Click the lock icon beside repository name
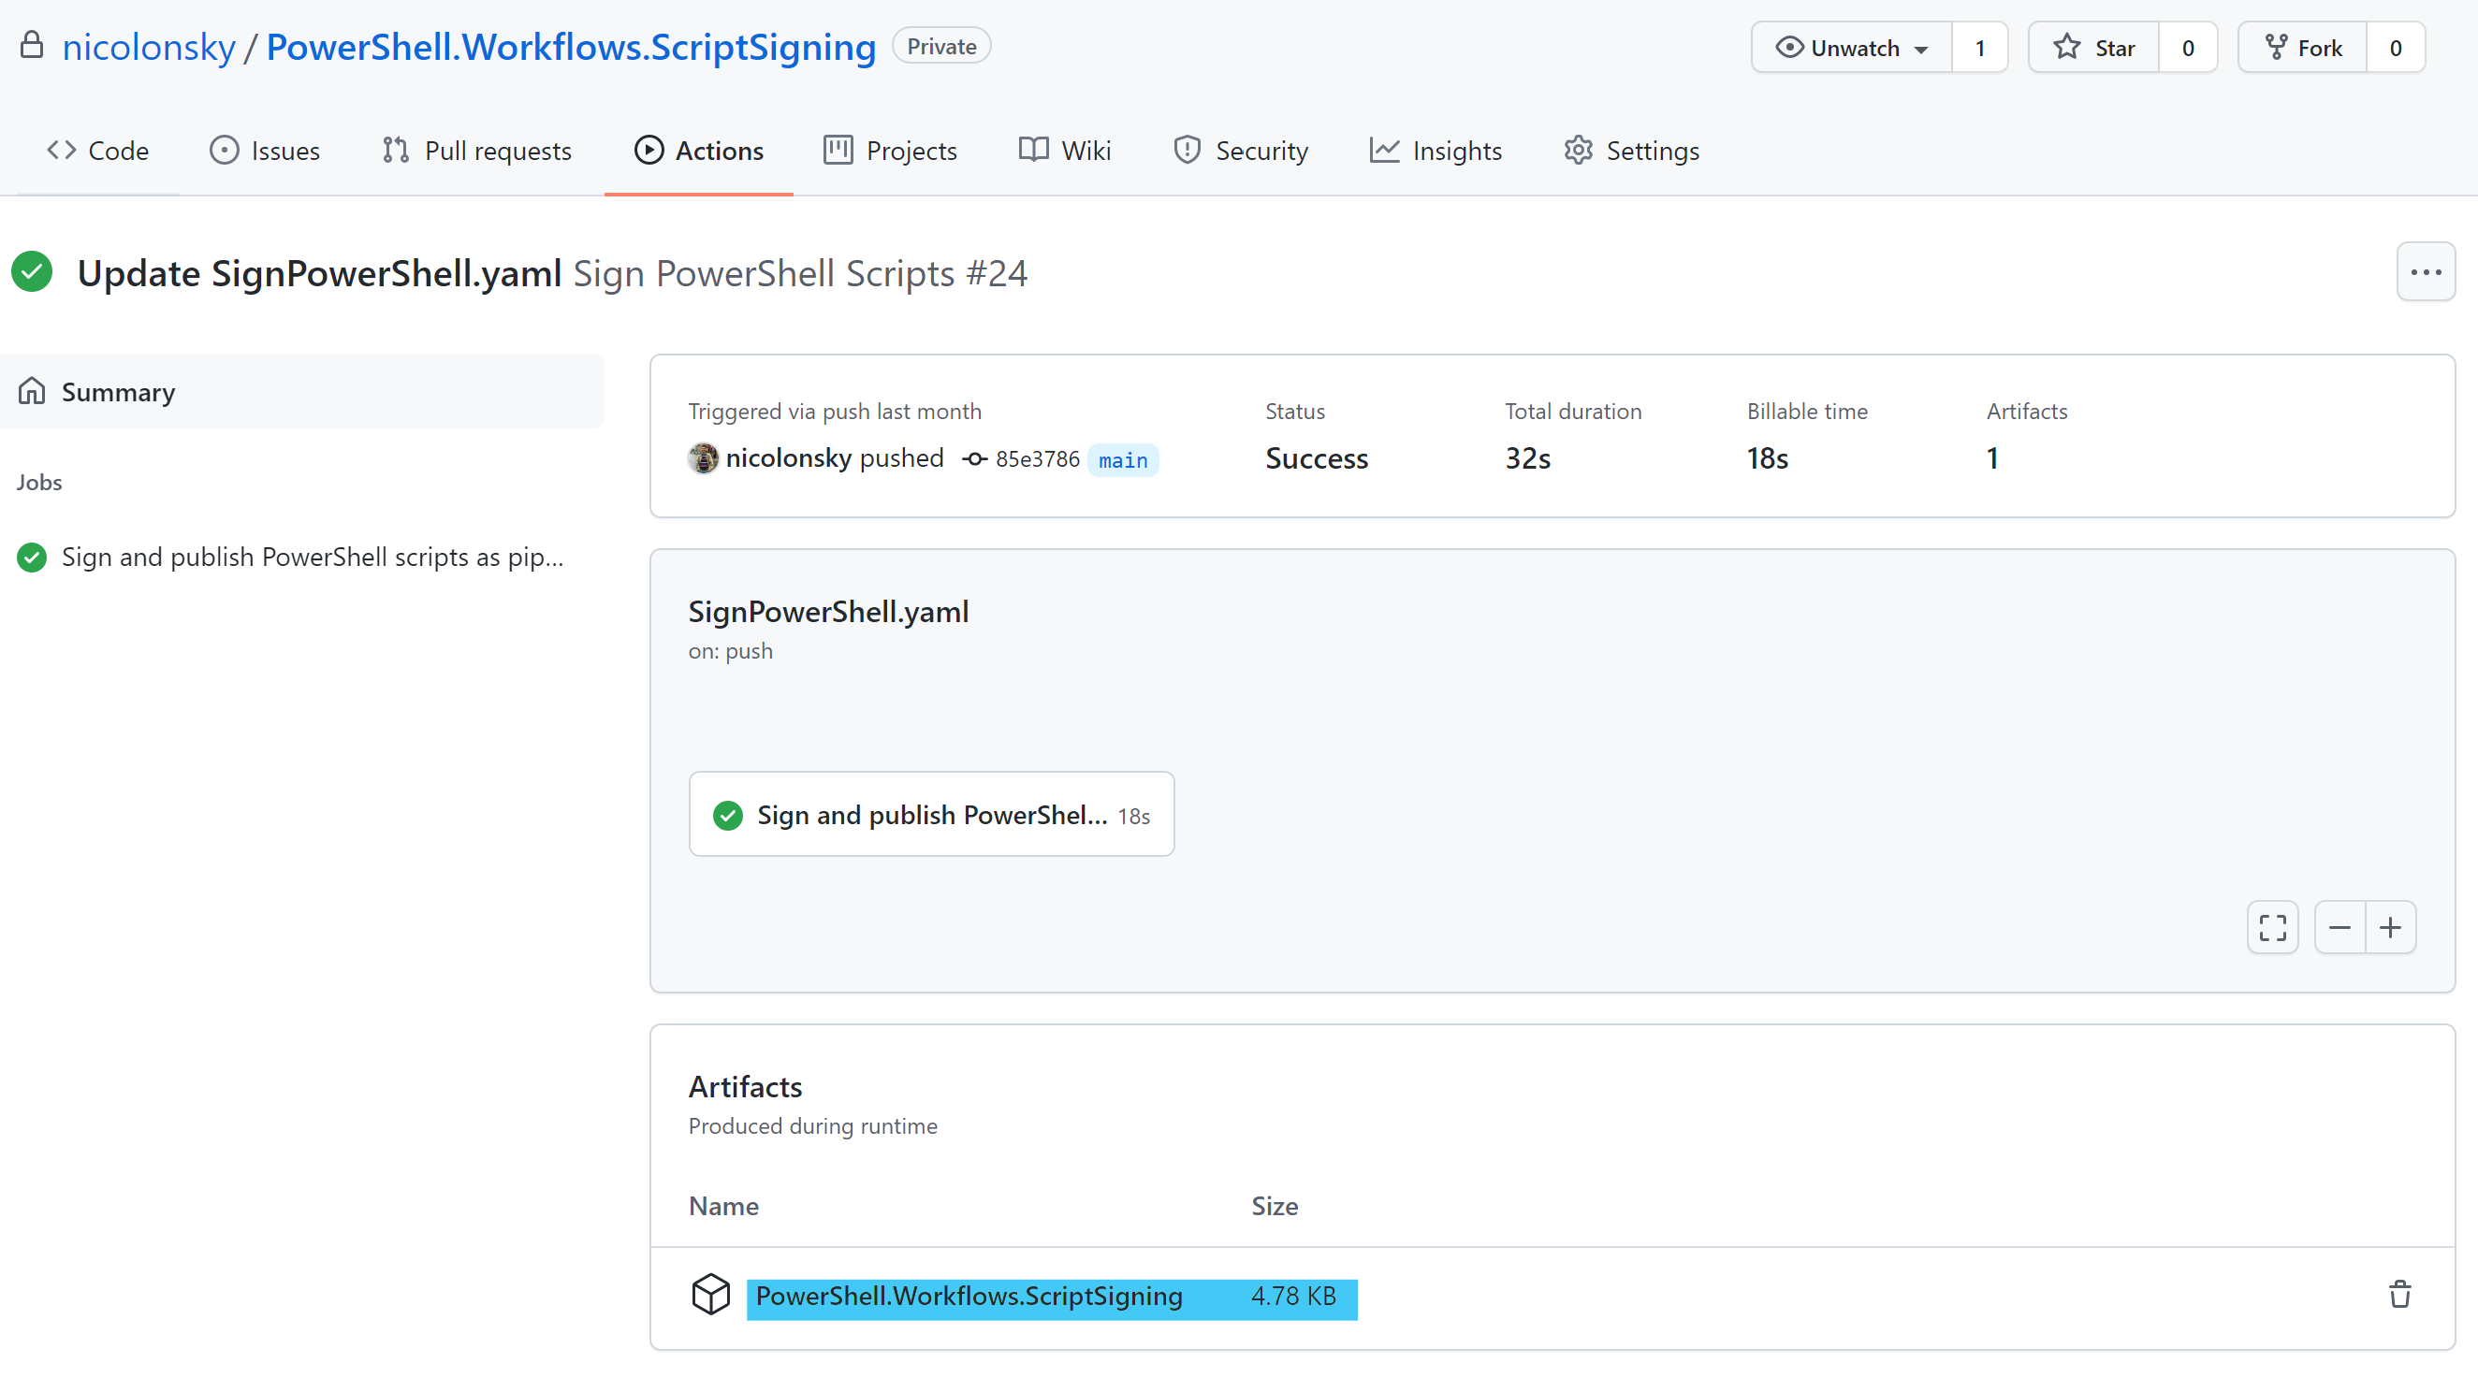 (x=32, y=44)
